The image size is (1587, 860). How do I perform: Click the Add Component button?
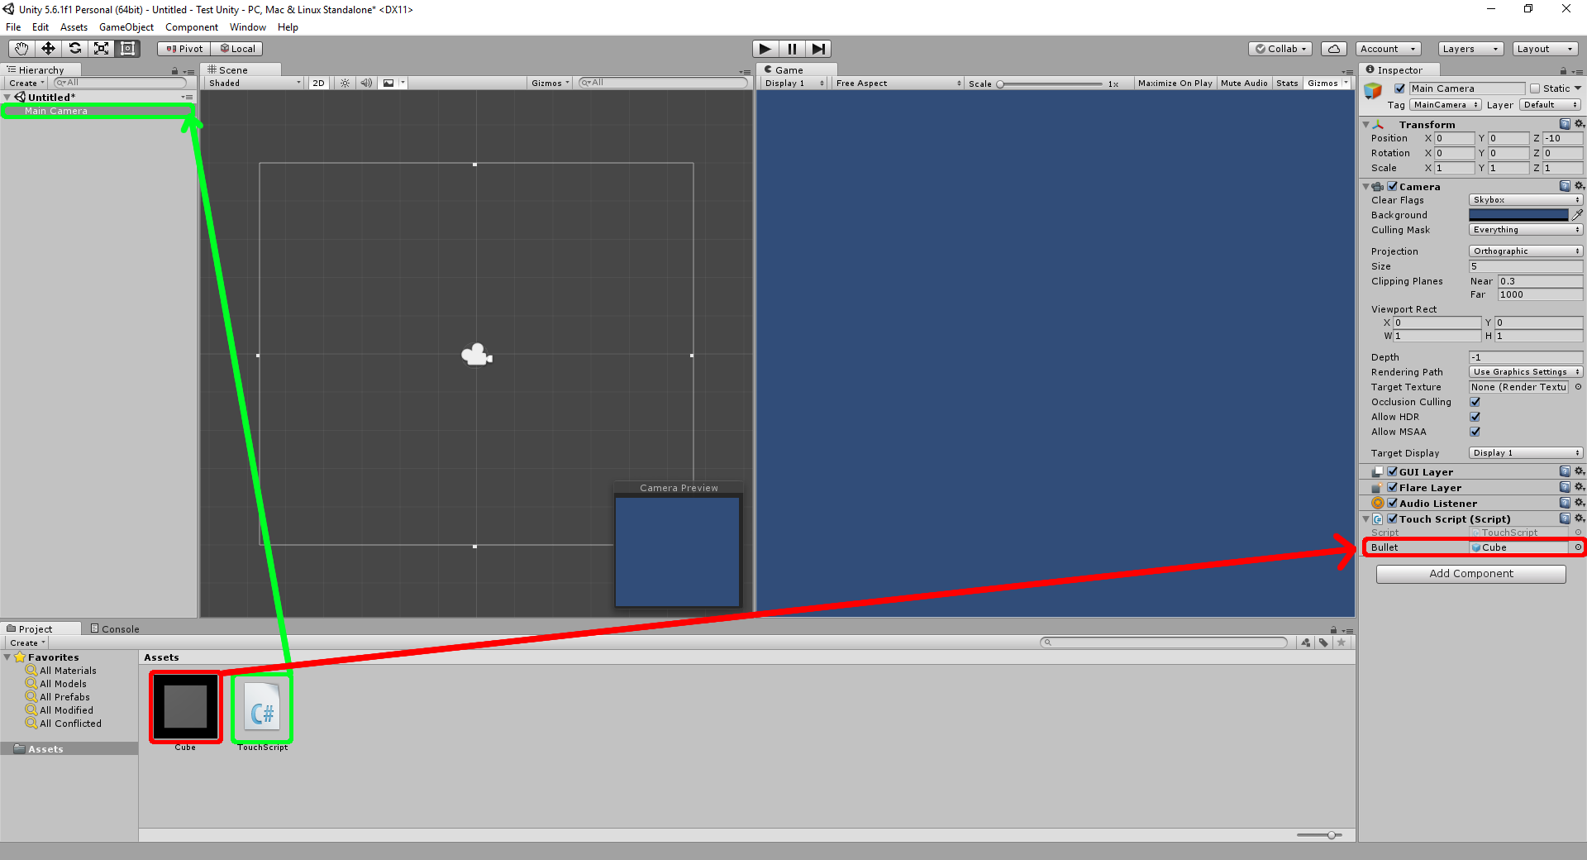[x=1470, y=574]
